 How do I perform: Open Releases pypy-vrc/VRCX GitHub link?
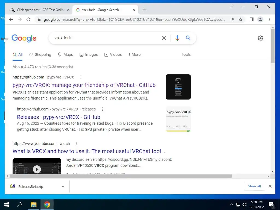point(59,117)
